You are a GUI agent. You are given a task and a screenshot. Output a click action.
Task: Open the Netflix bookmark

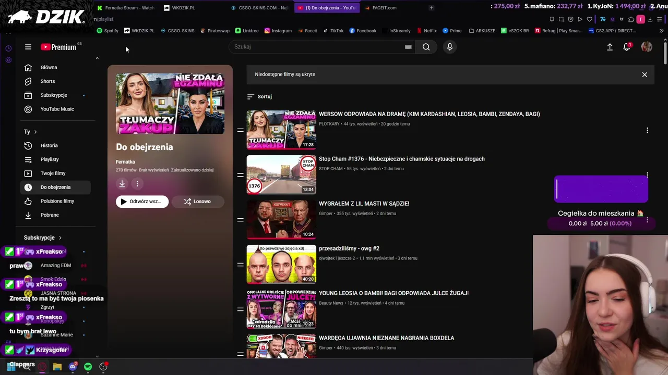coord(426,31)
